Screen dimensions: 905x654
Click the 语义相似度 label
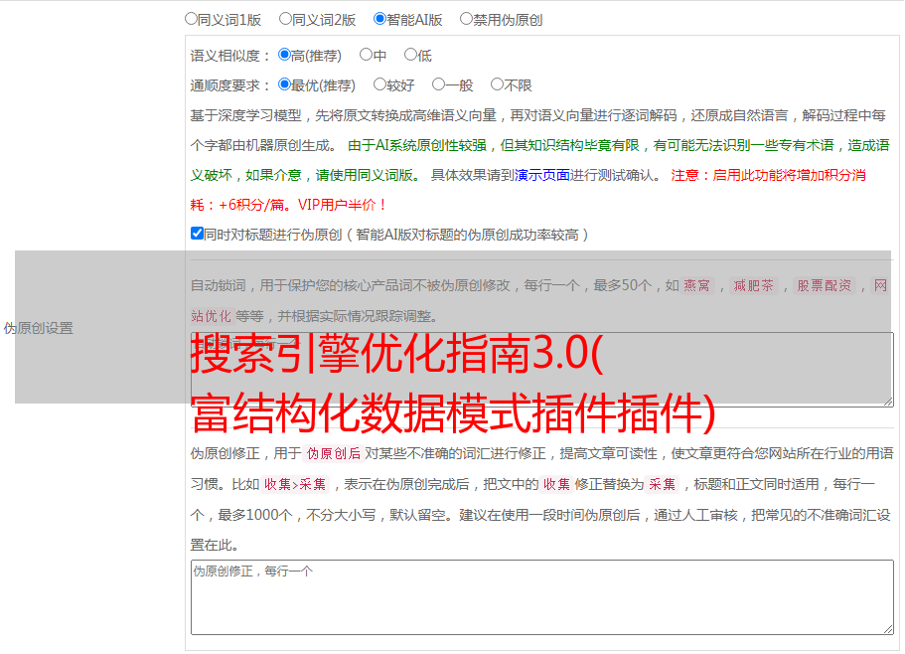tap(230, 56)
